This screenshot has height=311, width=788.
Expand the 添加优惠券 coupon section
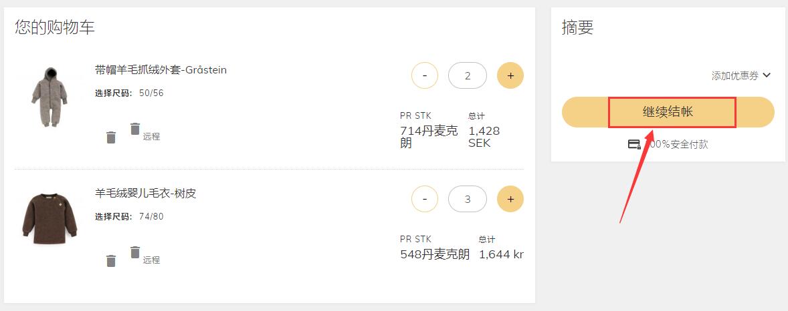pos(735,76)
